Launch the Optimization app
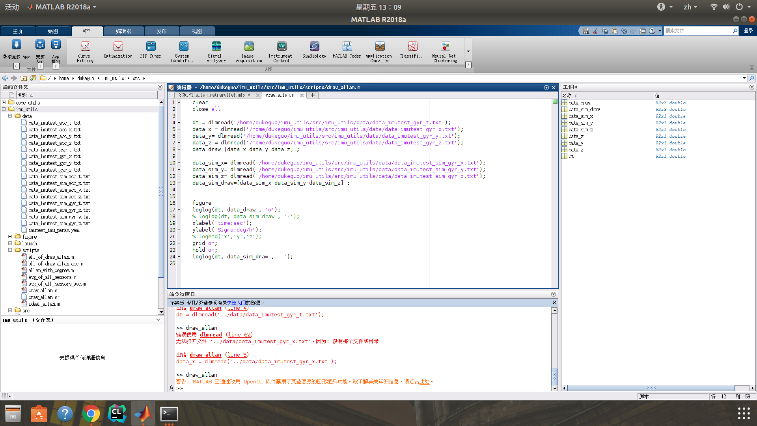 click(118, 50)
